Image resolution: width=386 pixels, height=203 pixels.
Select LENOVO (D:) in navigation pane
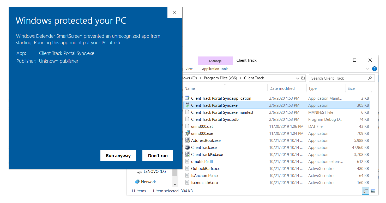(155, 172)
